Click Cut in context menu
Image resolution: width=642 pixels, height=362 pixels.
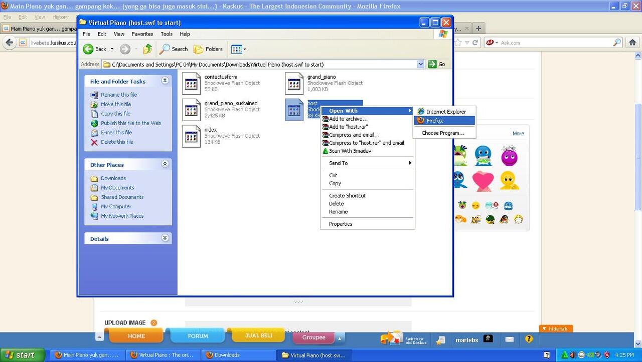click(x=367, y=175)
